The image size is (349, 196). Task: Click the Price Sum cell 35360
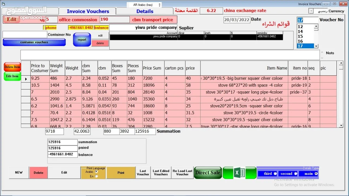click(x=153, y=99)
